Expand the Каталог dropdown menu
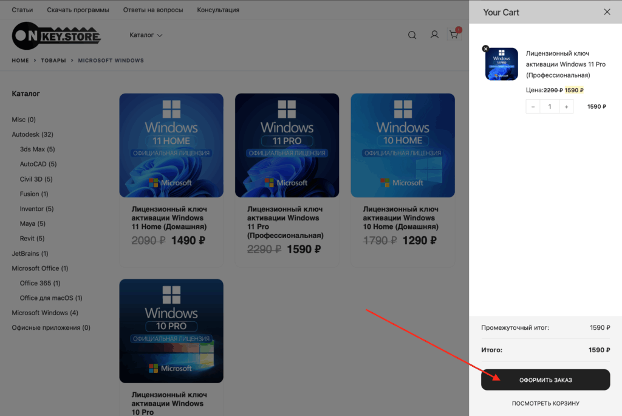 [146, 35]
